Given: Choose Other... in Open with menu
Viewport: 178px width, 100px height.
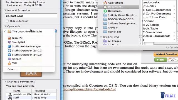Looking at the screenshot, I should [x=29, y=69].
